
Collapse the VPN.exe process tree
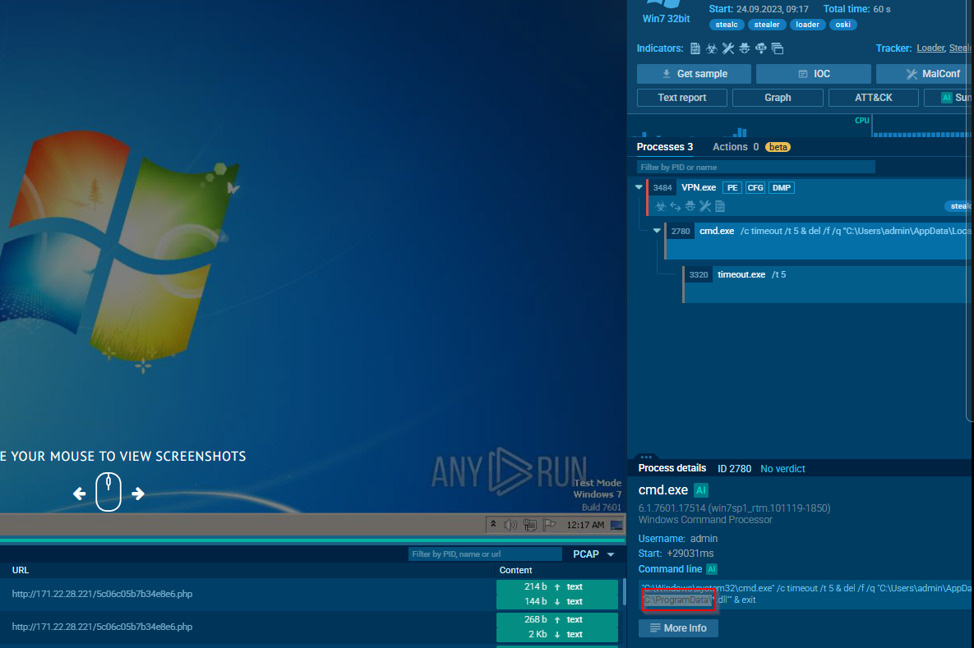639,187
